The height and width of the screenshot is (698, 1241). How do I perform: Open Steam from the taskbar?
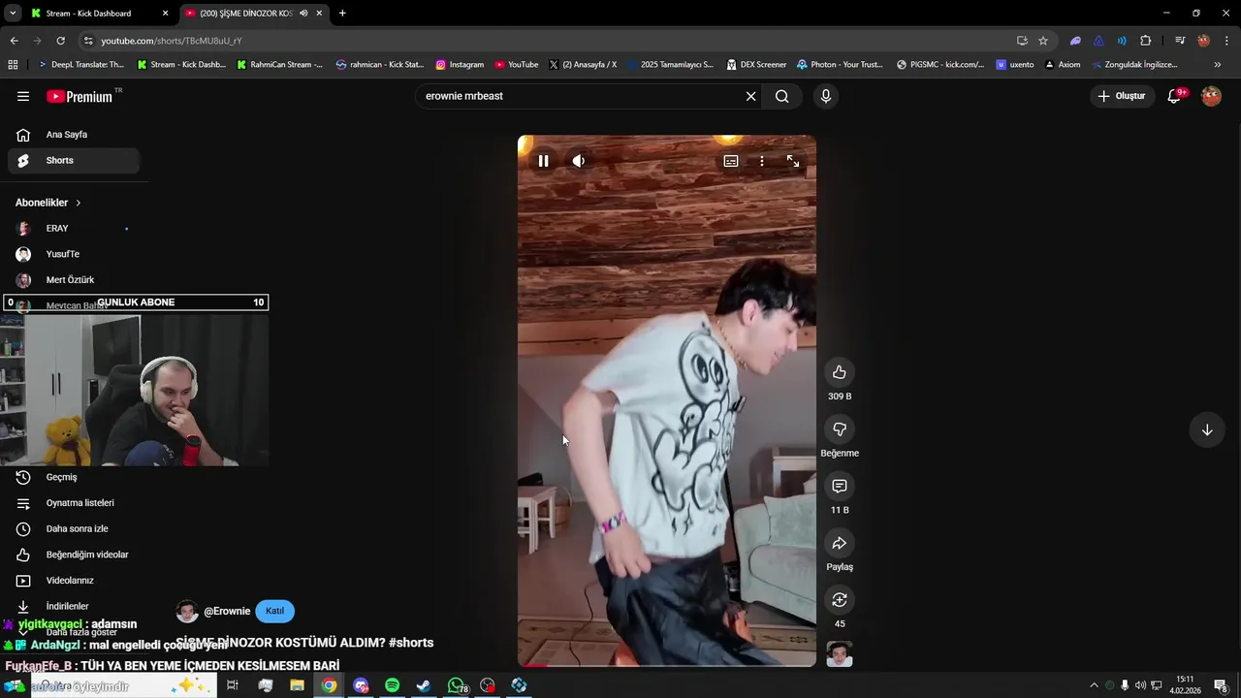point(424,685)
